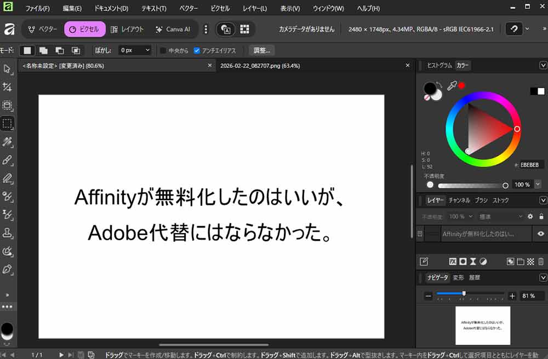Viewport: 548px width, 359px height.
Task: Delete layer using trash icon
Action: pos(541,262)
